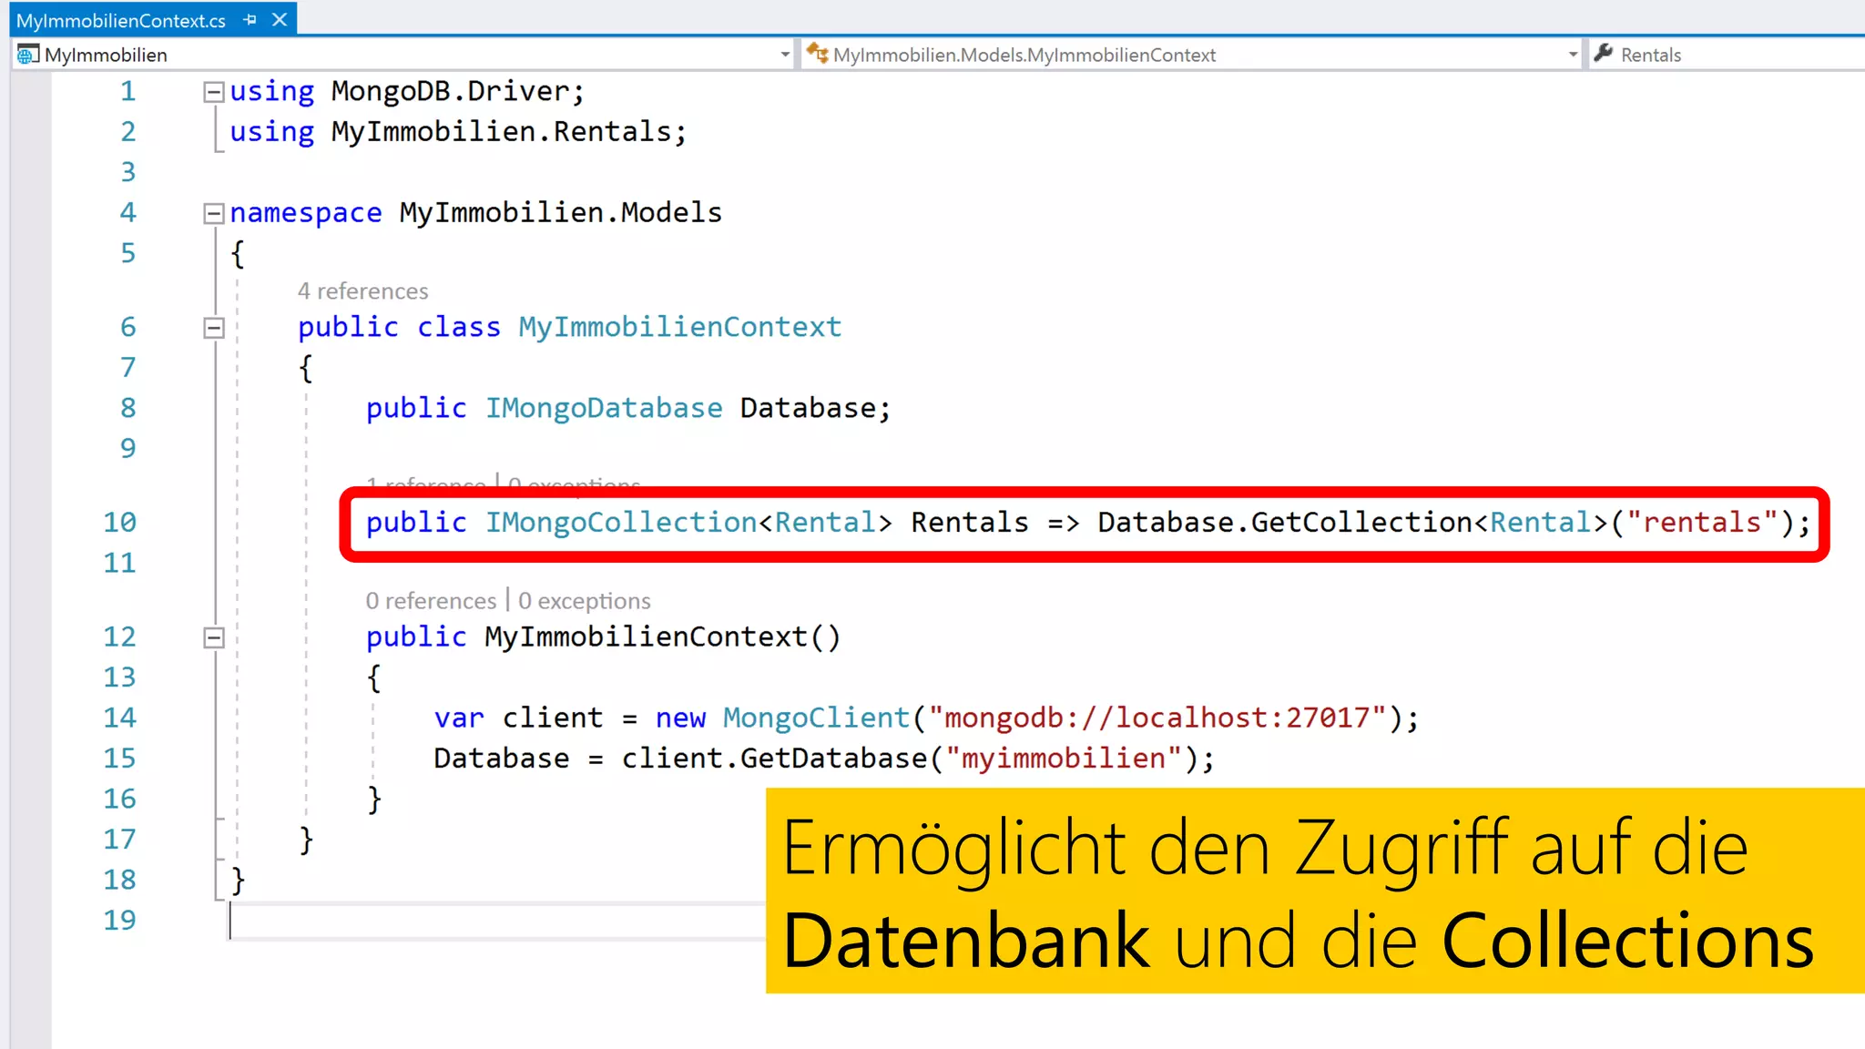Click the 'namespace' keyword
The height and width of the screenshot is (1049, 1865).
click(x=306, y=213)
